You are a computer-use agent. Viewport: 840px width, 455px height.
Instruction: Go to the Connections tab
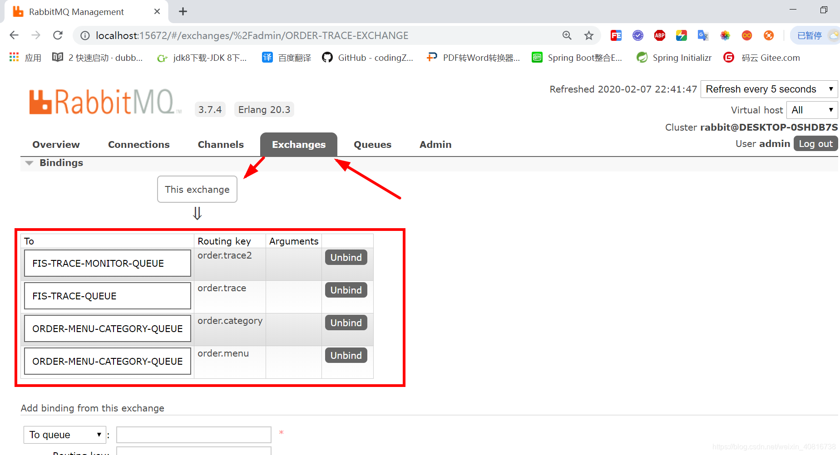pyautogui.click(x=139, y=144)
